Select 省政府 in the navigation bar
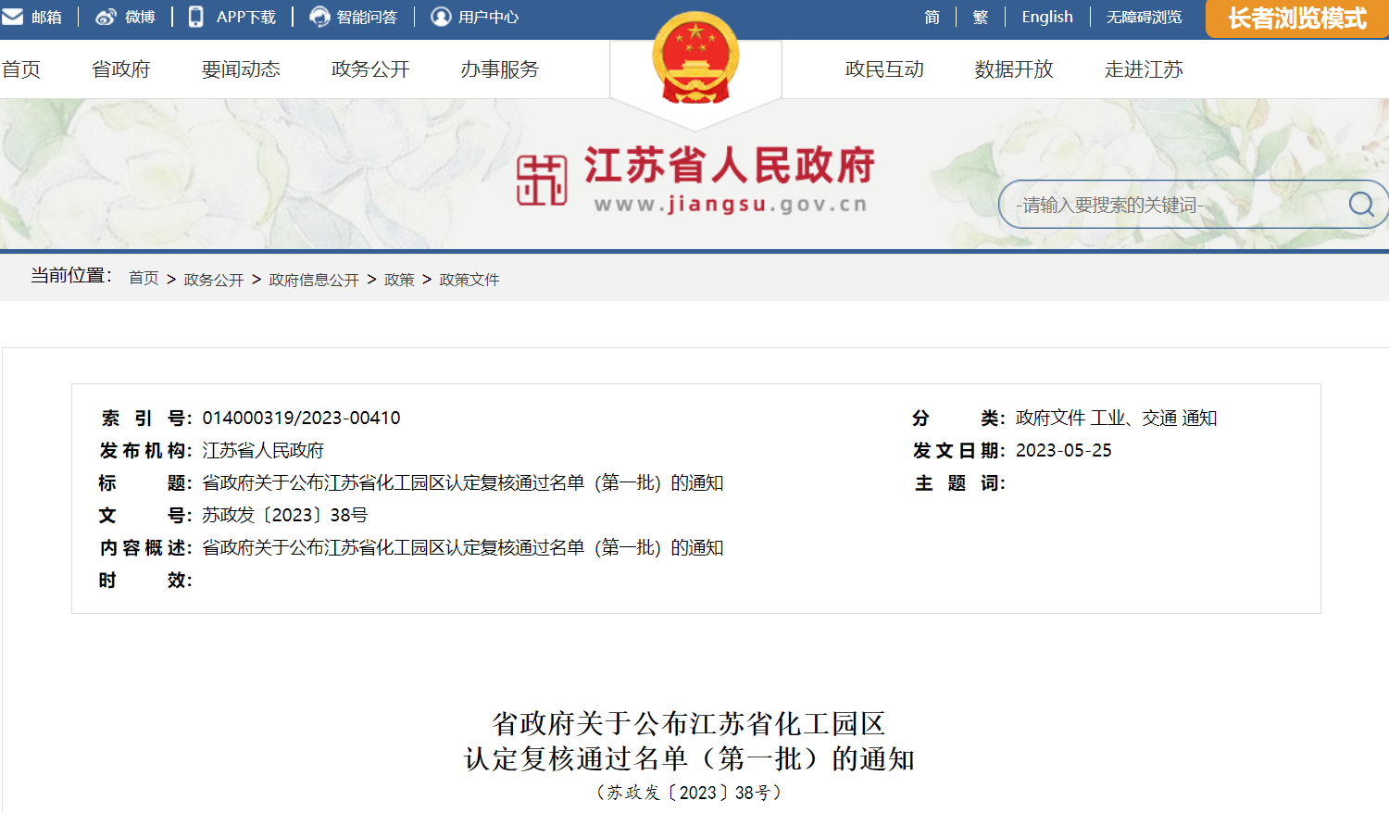 coord(121,69)
